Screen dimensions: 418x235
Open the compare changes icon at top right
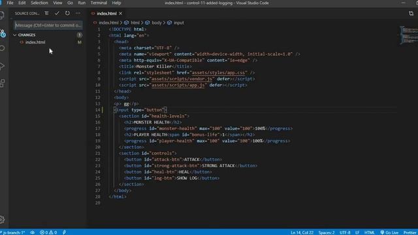tap(411, 13)
